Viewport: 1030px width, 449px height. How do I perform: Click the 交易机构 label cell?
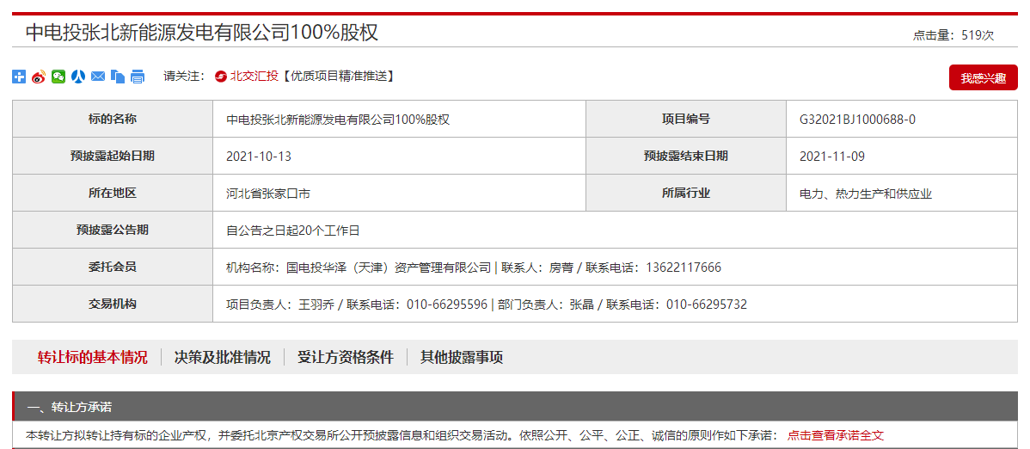tap(113, 304)
